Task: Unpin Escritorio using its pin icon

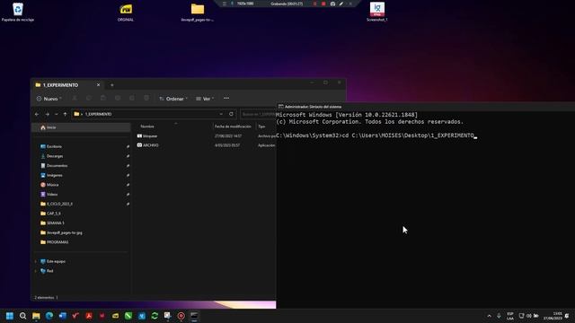Action: [128, 146]
